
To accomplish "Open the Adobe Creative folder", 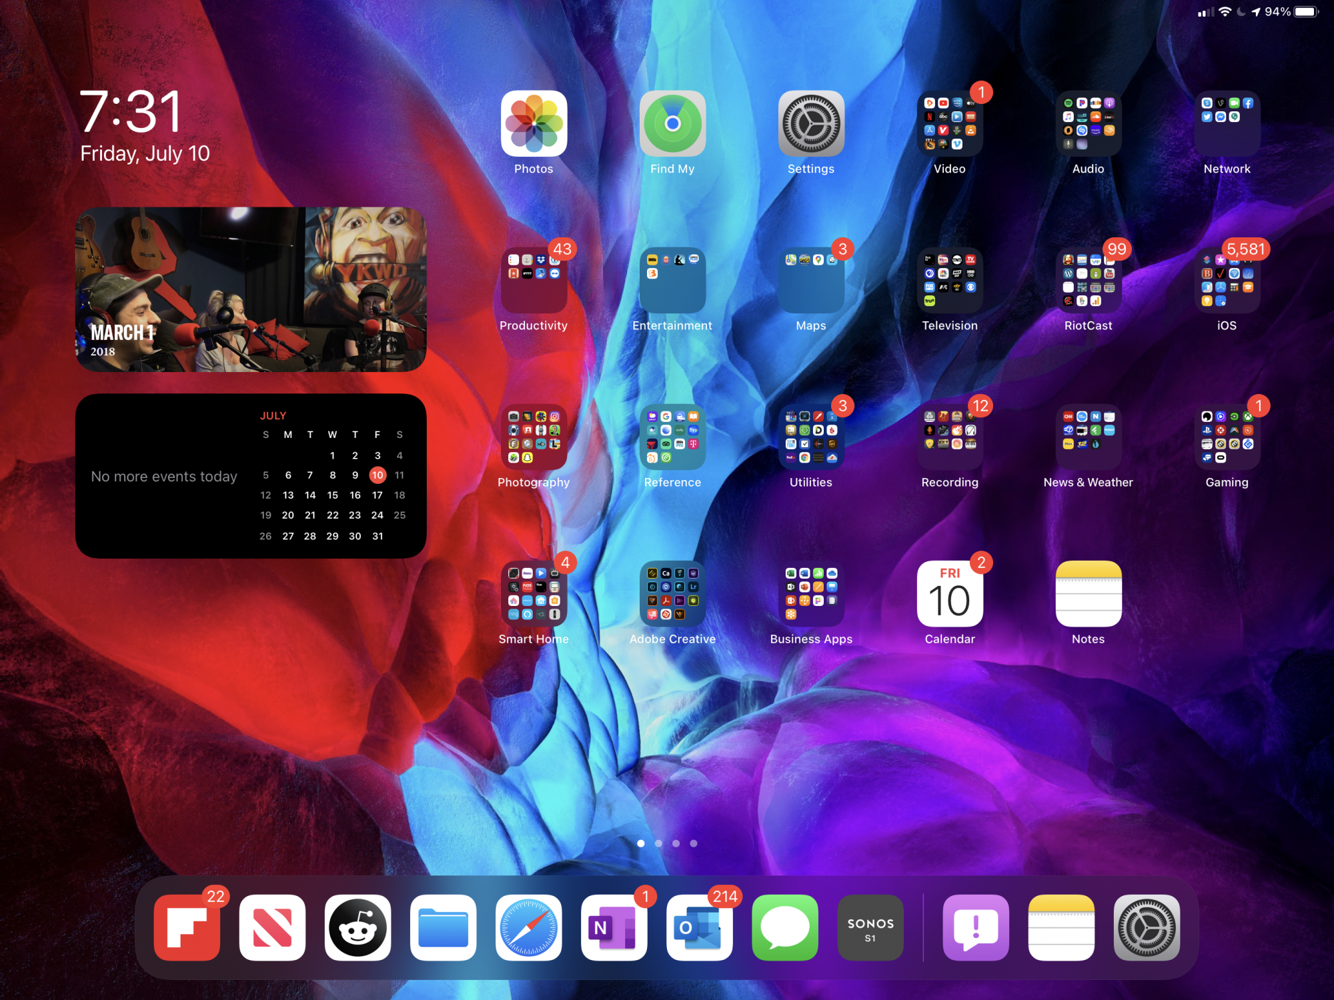I will [x=672, y=594].
